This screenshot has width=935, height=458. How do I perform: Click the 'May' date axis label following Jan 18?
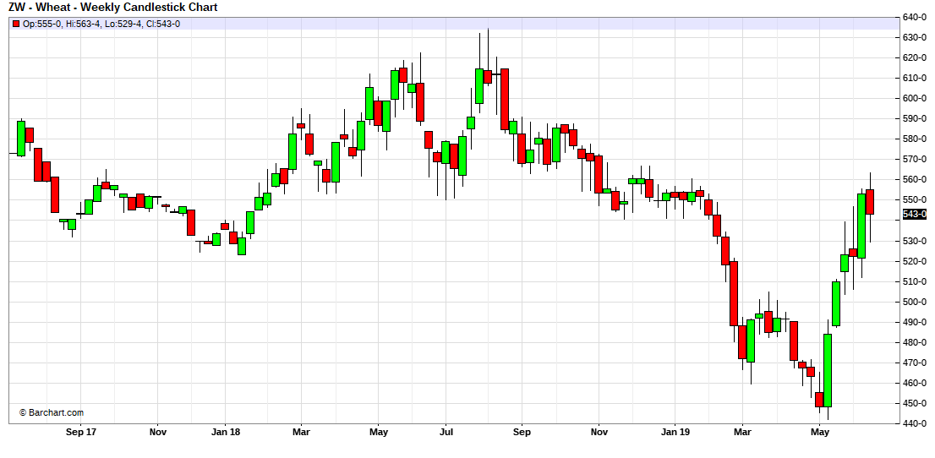point(379,431)
